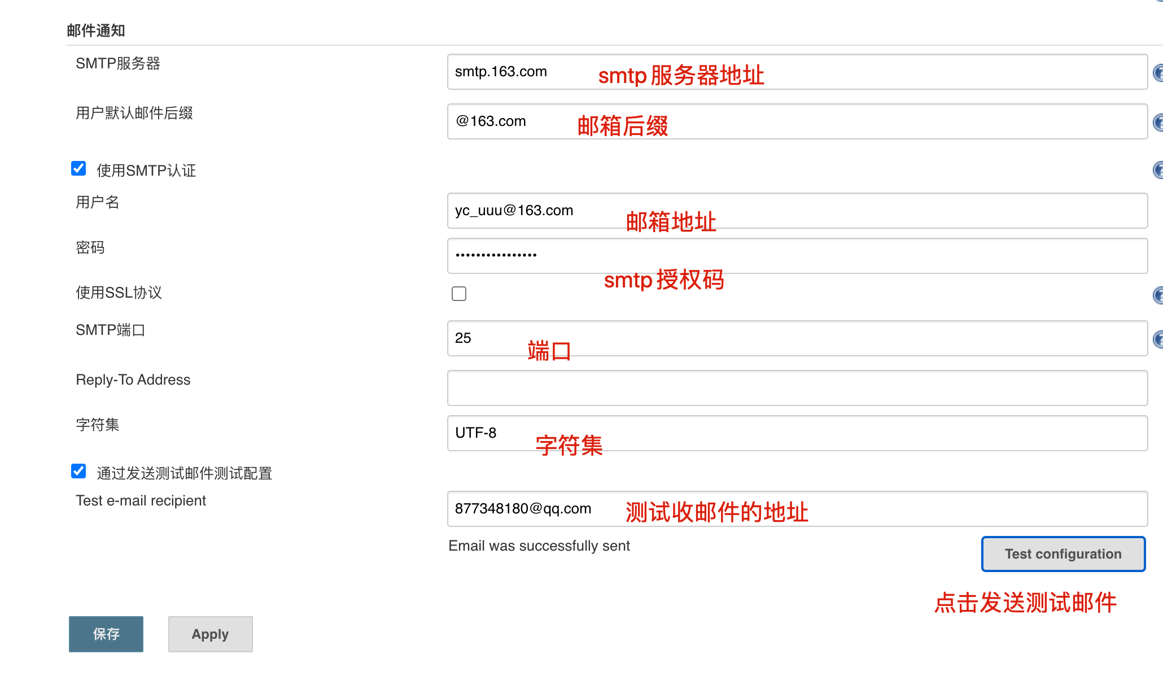Focus the 密码 password field
This screenshot has height=689, width=1163.
(797, 256)
